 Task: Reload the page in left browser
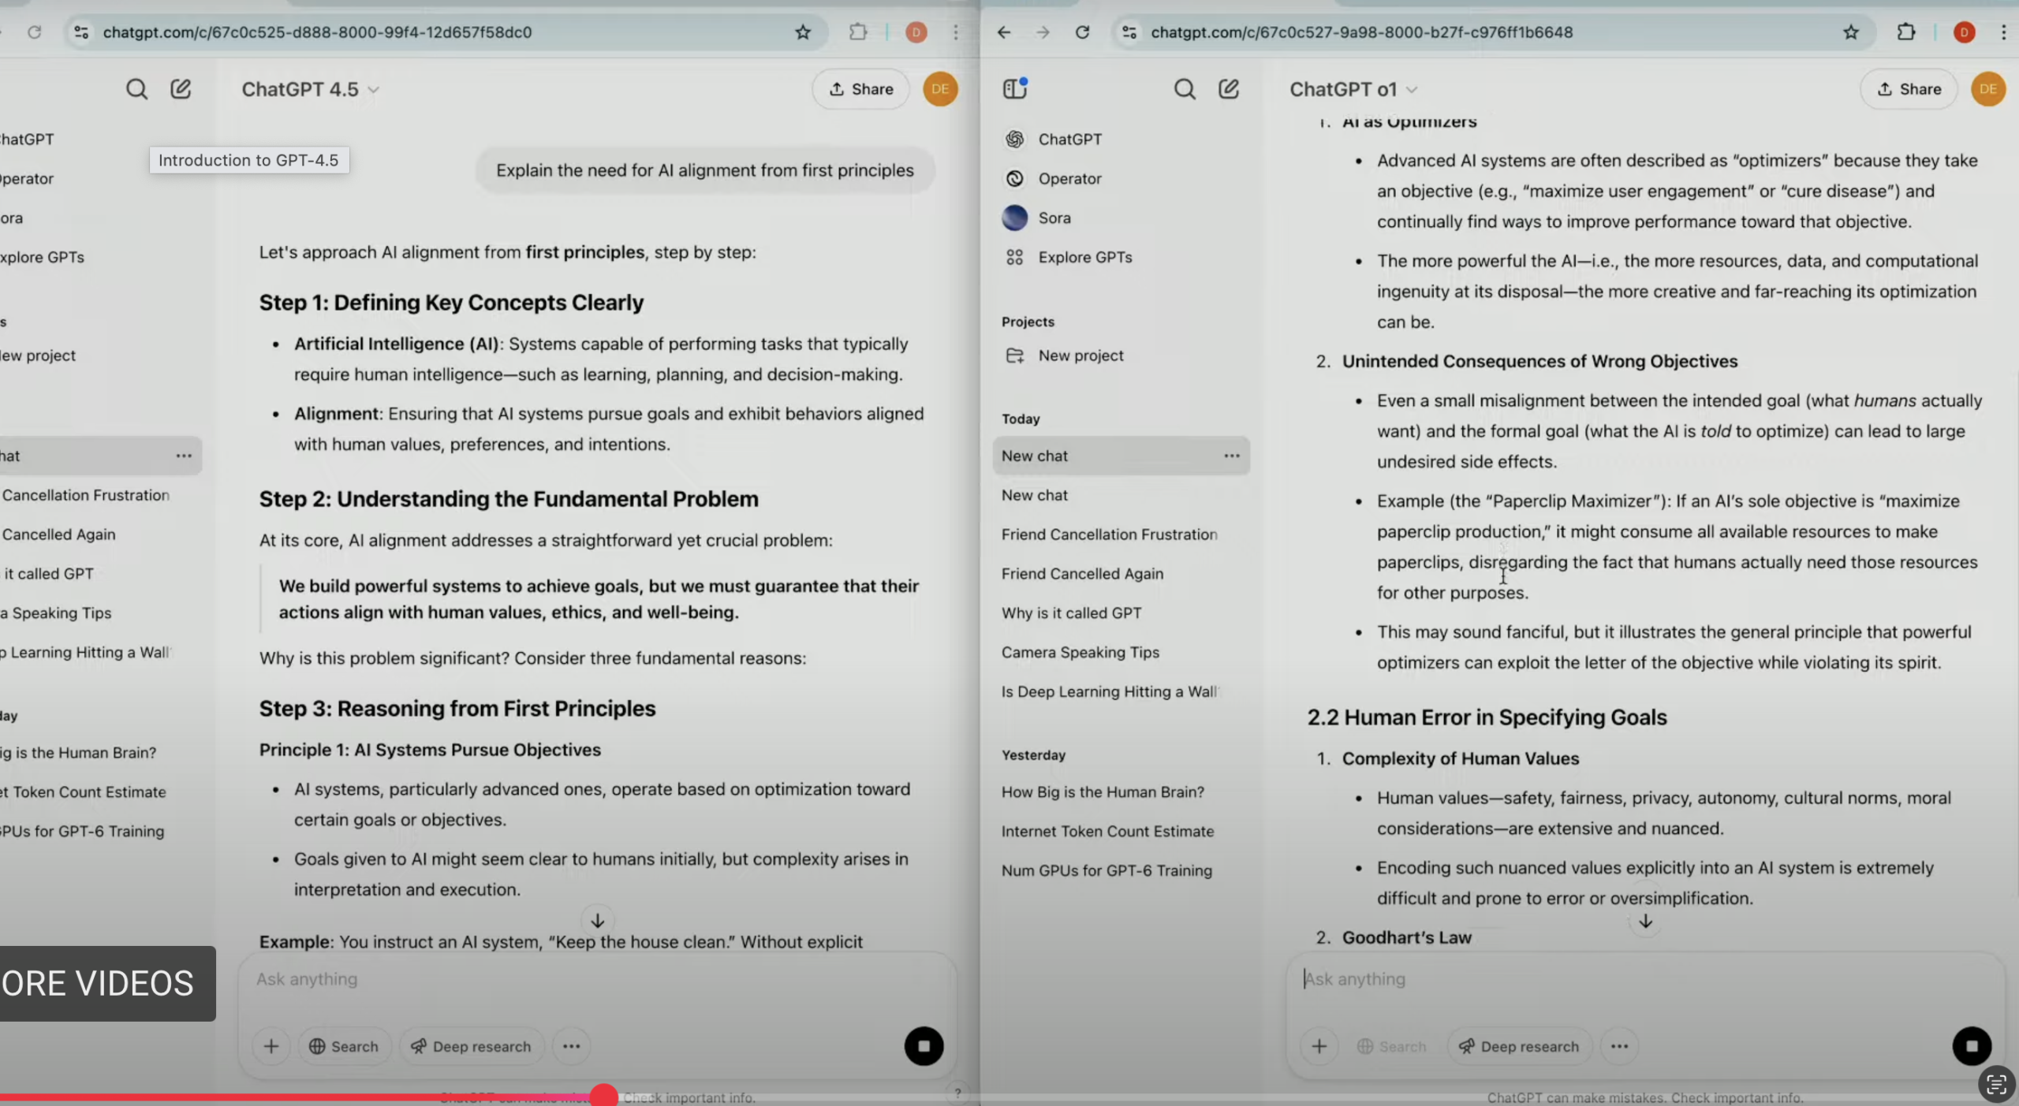[34, 32]
